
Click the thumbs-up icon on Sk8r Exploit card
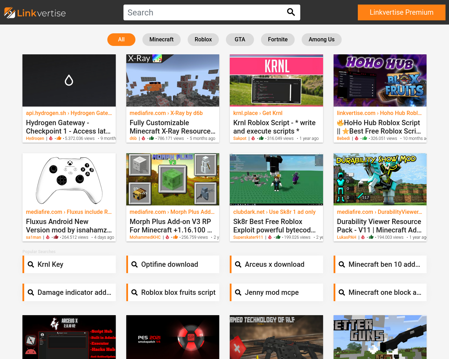coord(278,237)
